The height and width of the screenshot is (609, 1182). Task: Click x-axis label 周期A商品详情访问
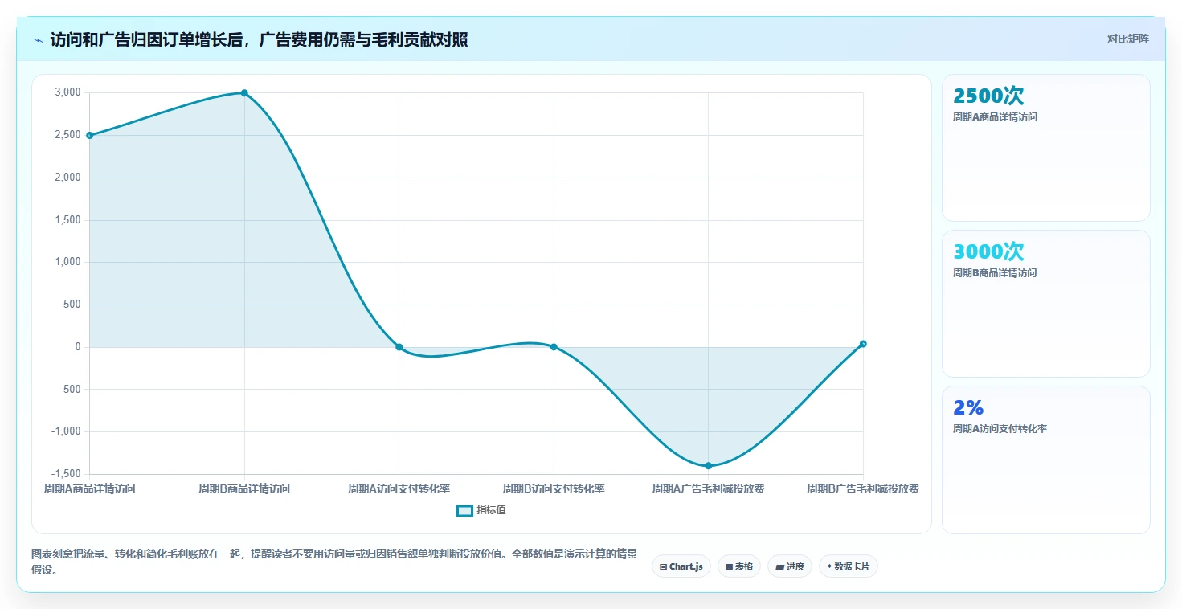(89, 488)
